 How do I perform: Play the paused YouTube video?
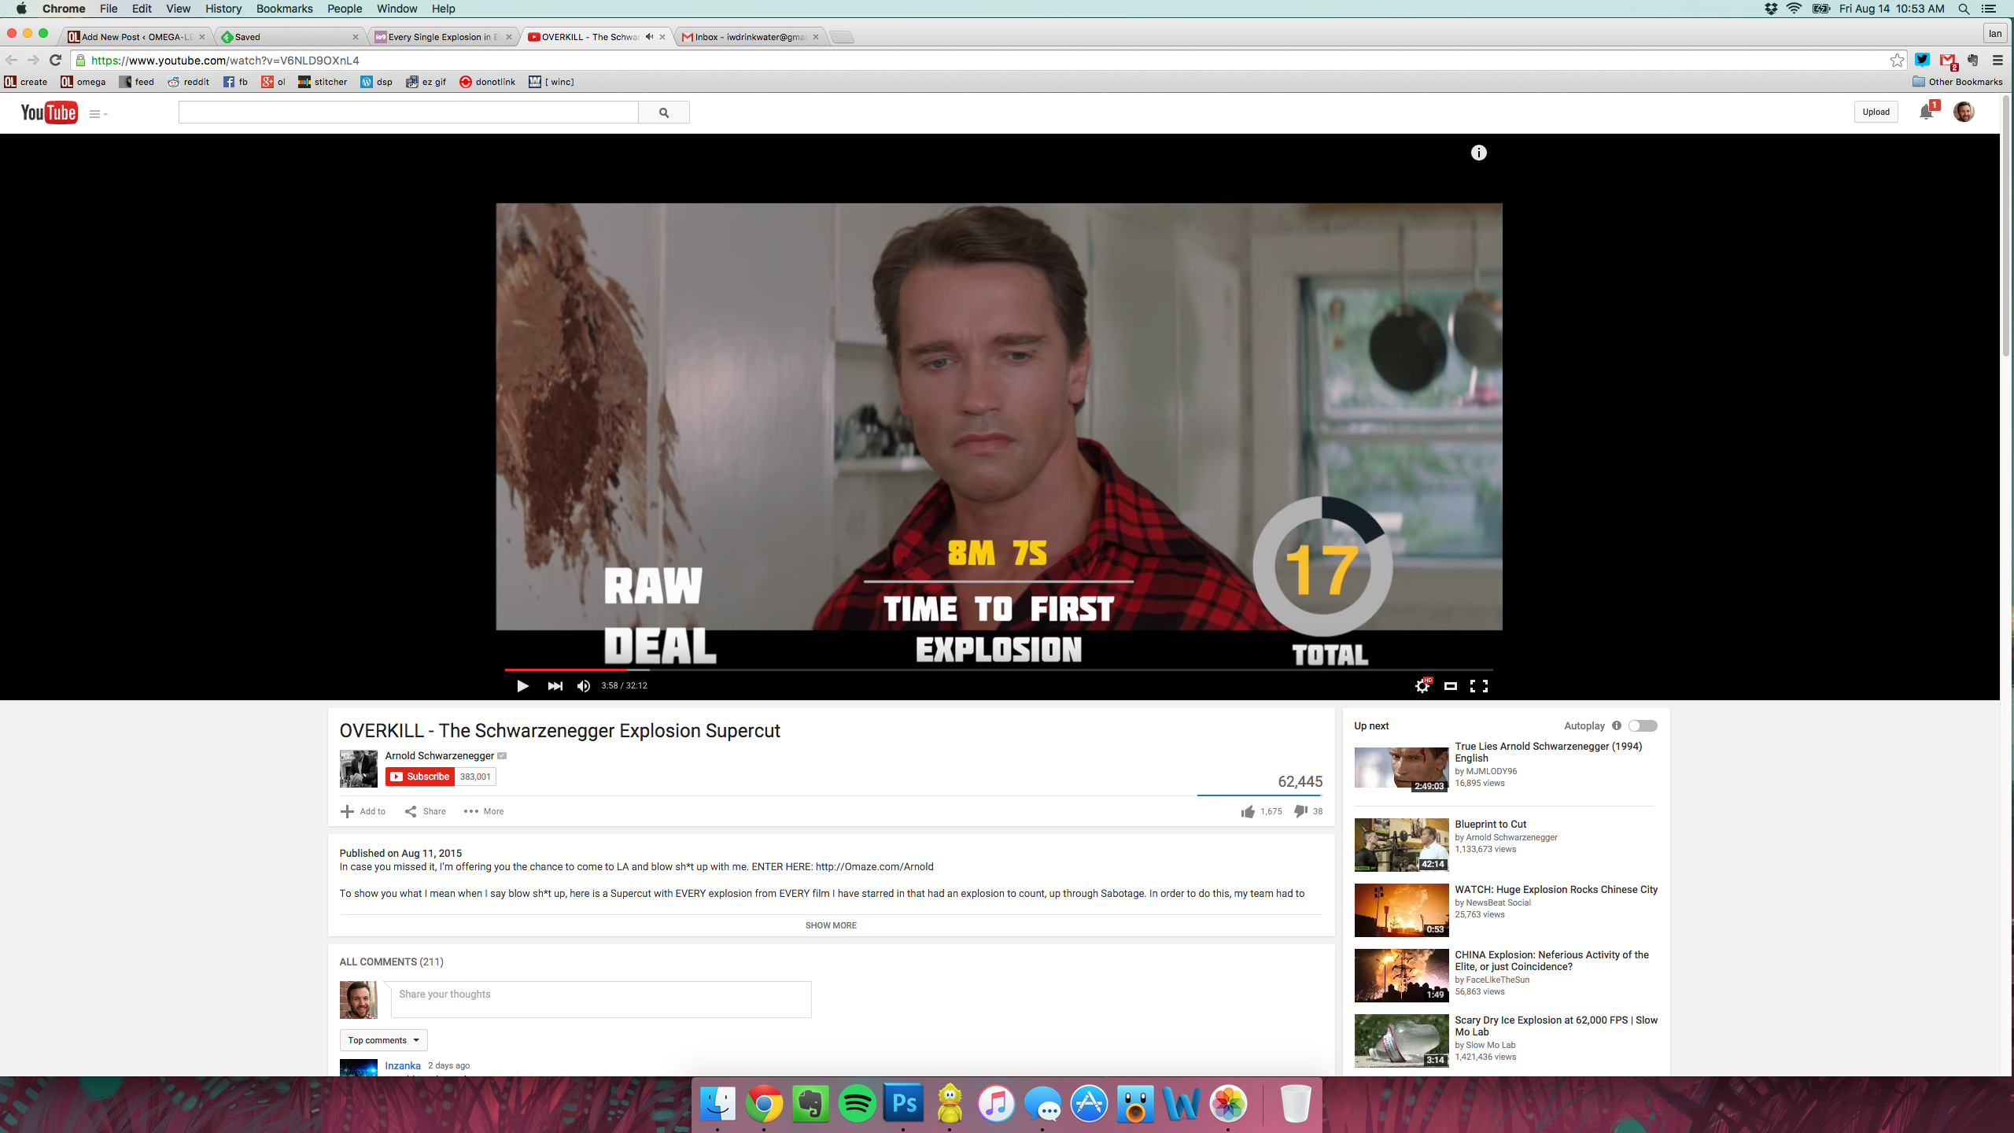522,686
